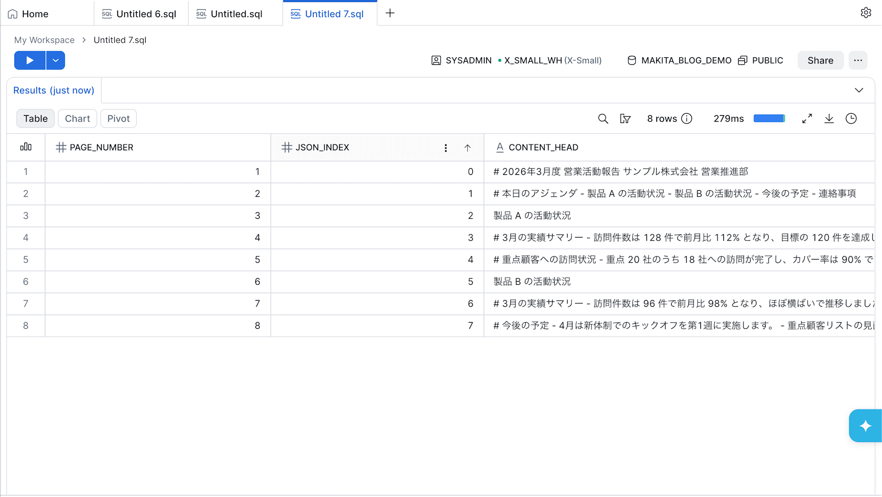The width and height of the screenshot is (882, 497).
Task: Run the query with the play button
Action: [30, 60]
